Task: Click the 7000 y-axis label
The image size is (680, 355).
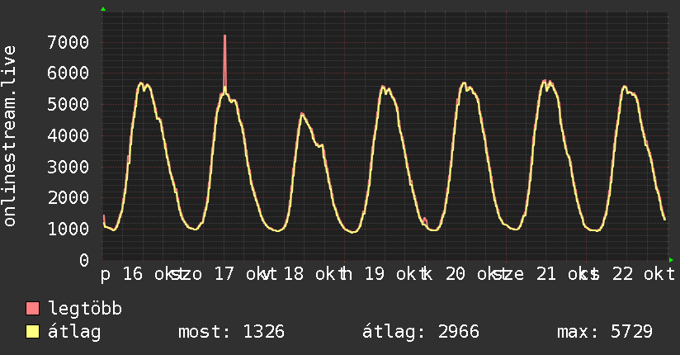Action: 68,43
